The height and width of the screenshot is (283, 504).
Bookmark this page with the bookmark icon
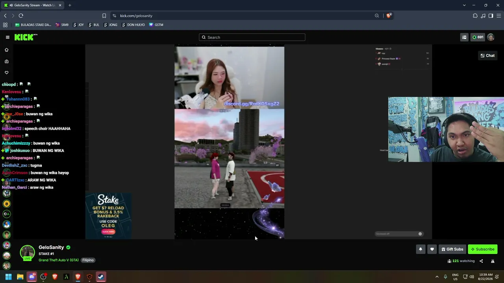(104, 16)
